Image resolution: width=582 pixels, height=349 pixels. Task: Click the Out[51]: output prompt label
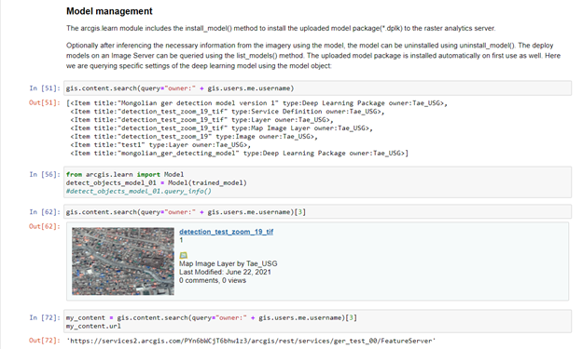click(x=45, y=102)
